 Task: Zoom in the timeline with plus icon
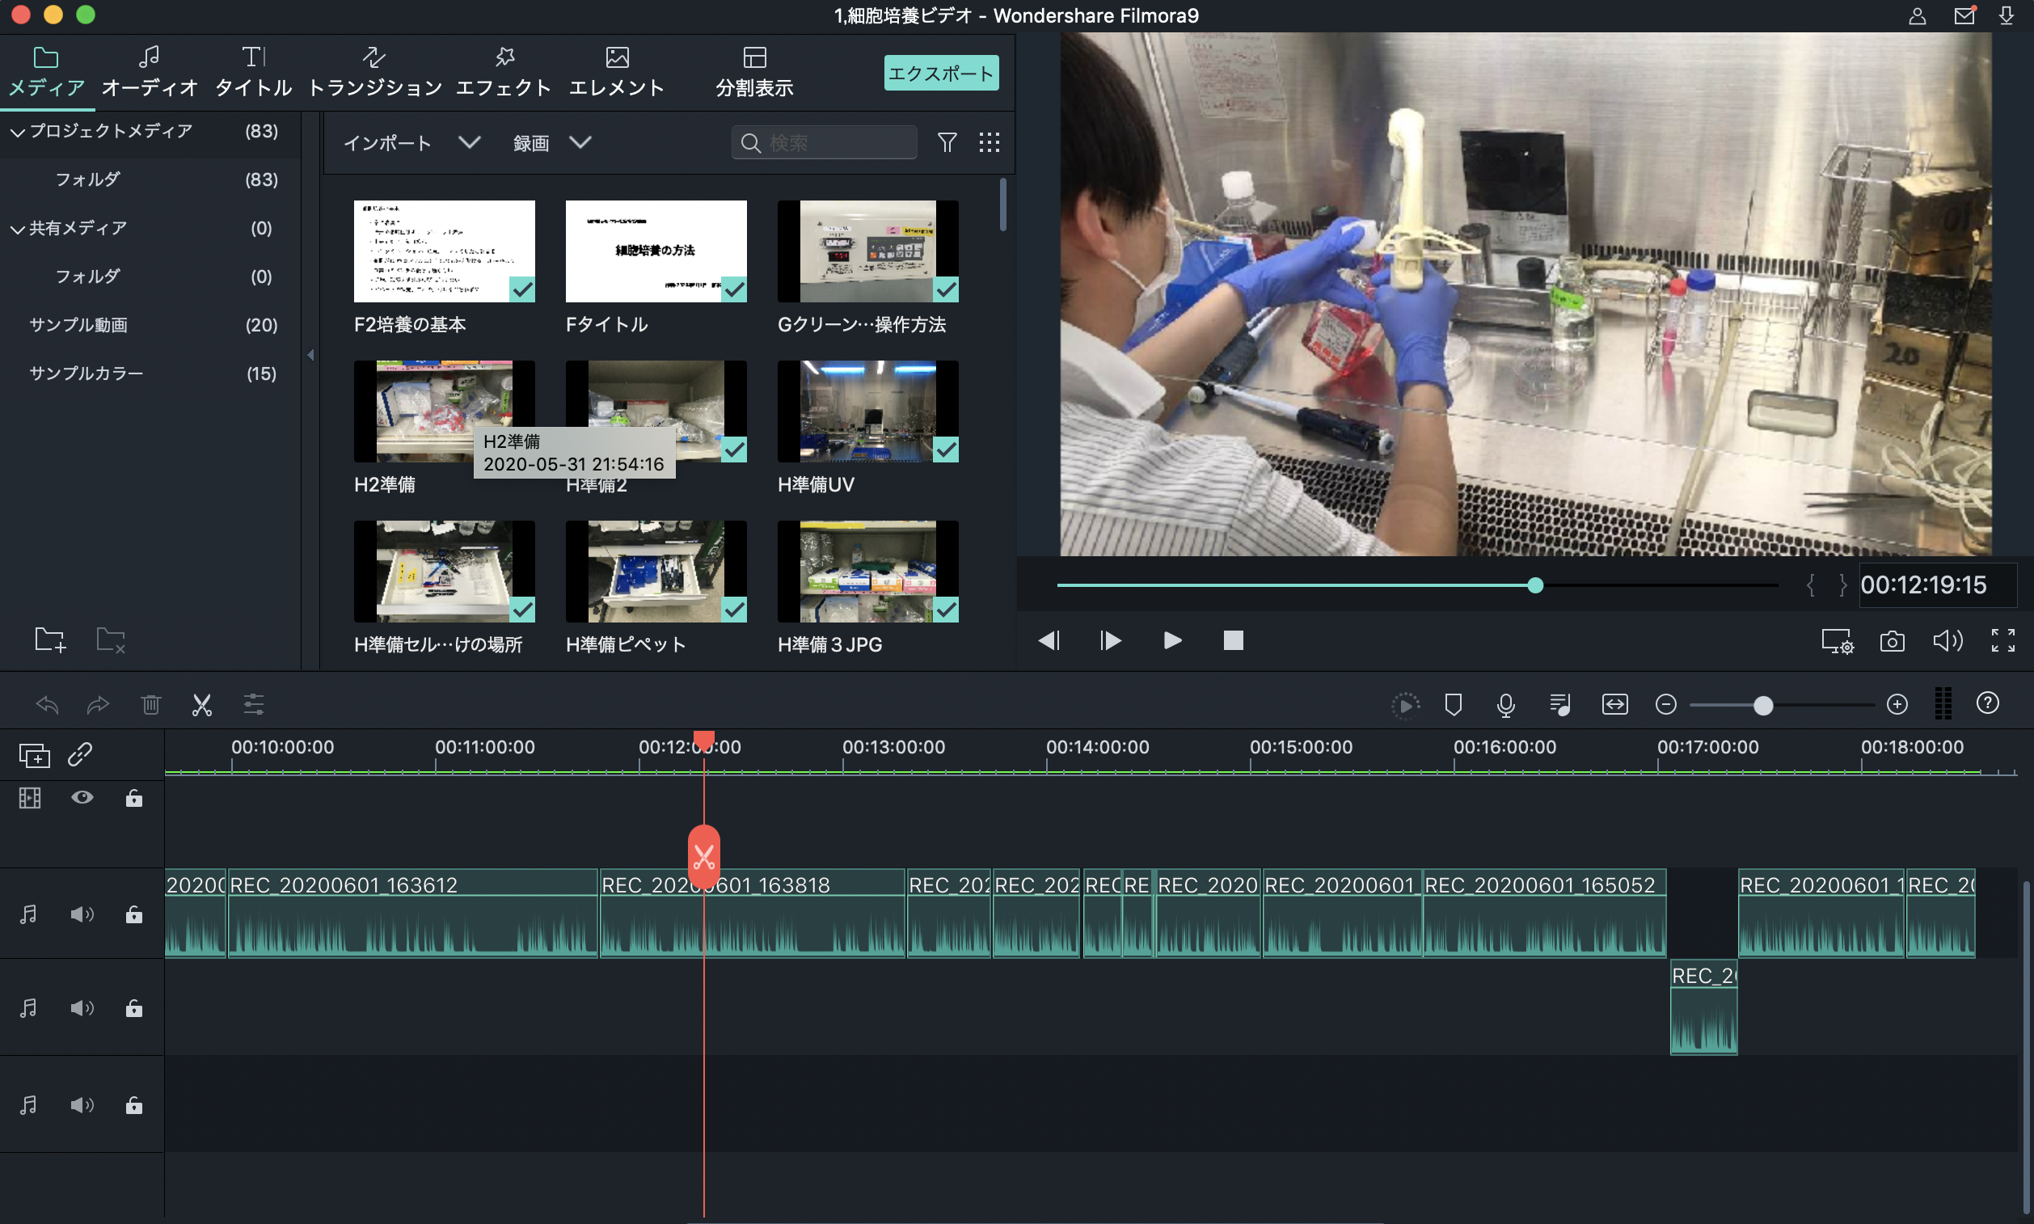tap(1897, 704)
